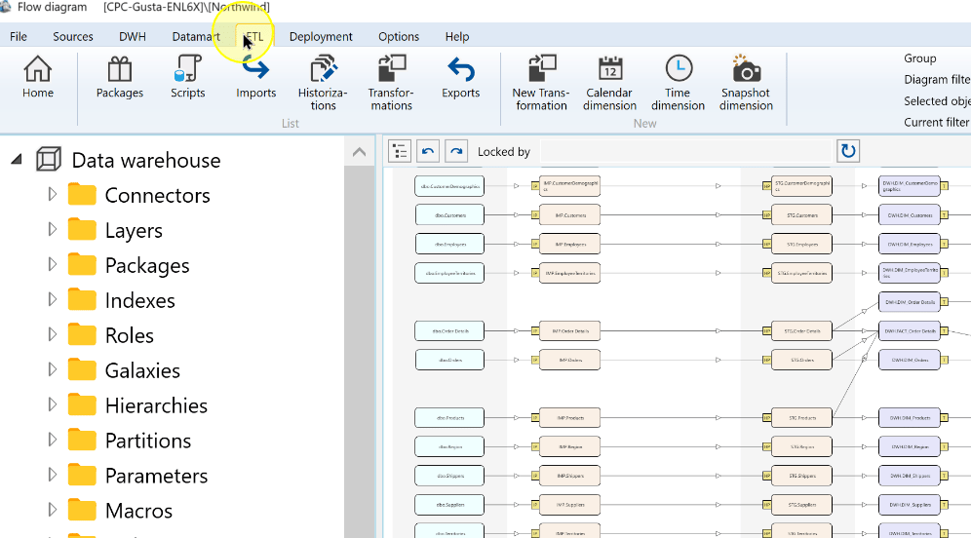
Task: Select the STG.Region staging node
Action: (801, 446)
